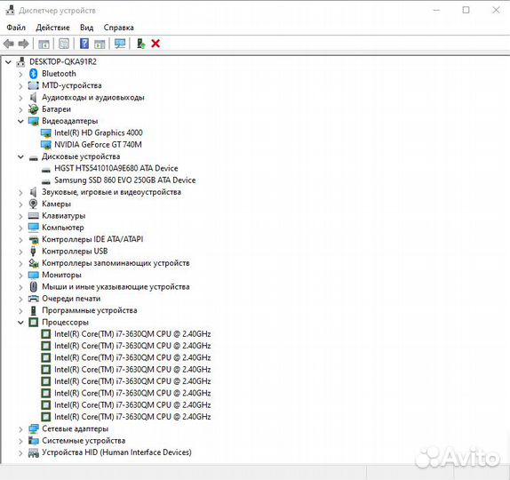
Task: Click the Камеры webcam icon
Action: click(x=33, y=204)
